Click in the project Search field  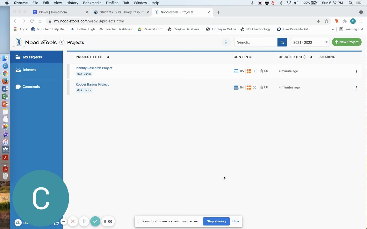click(x=256, y=42)
